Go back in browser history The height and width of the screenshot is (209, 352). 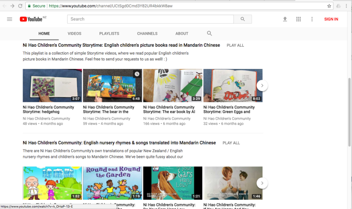tap(4, 6)
